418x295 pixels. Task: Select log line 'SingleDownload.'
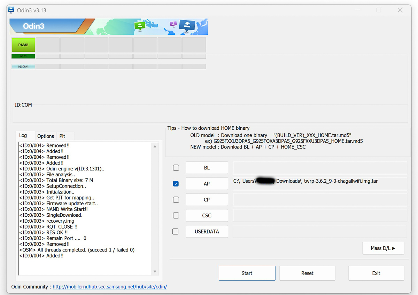(x=51, y=215)
